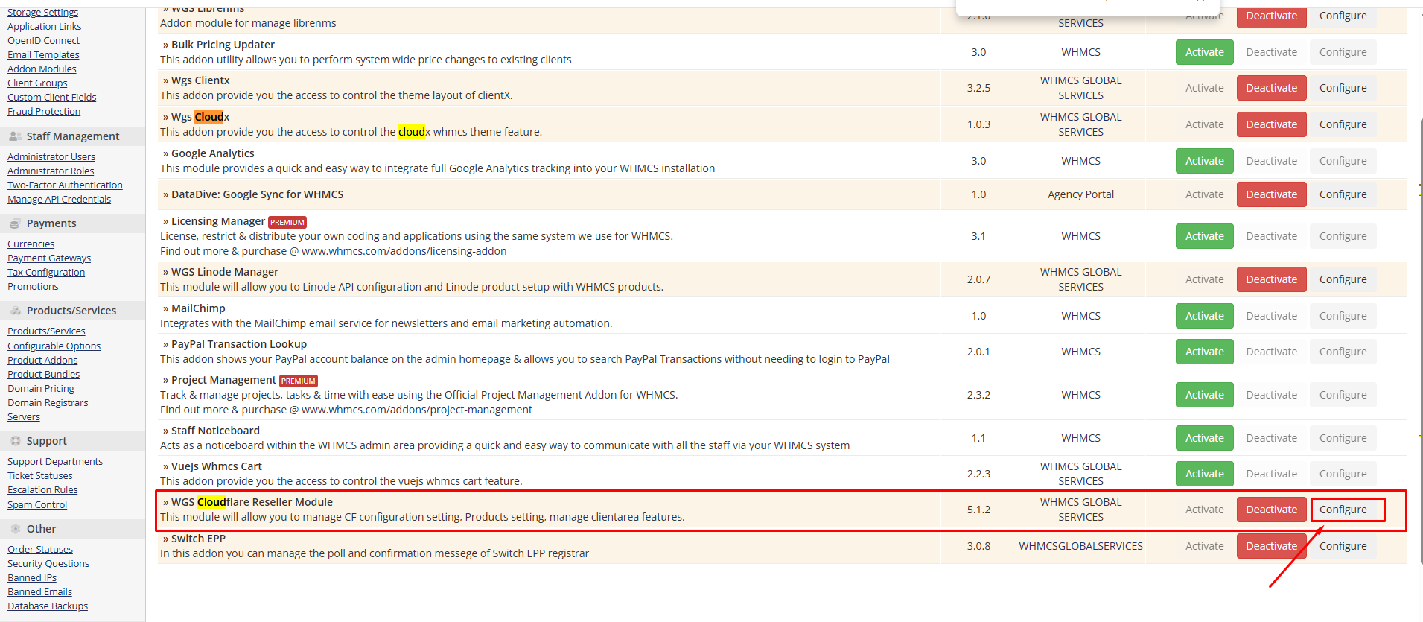Open the Configurable Options sidebar link
The height and width of the screenshot is (622, 1423).
54,346
